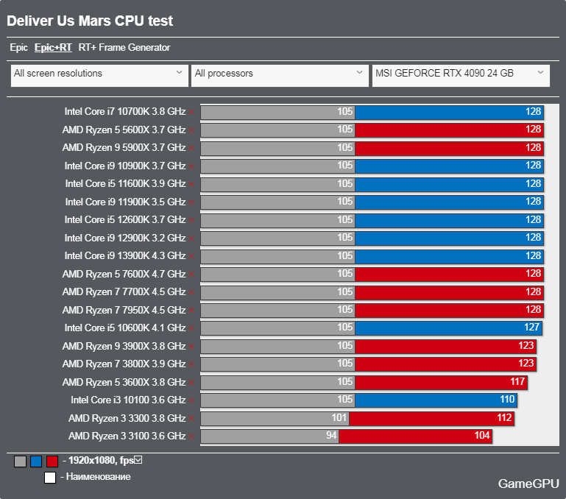The width and height of the screenshot is (566, 499).
Task: Remove AMD Ryzen 7 3800X row via red X
Action: tap(191, 364)
